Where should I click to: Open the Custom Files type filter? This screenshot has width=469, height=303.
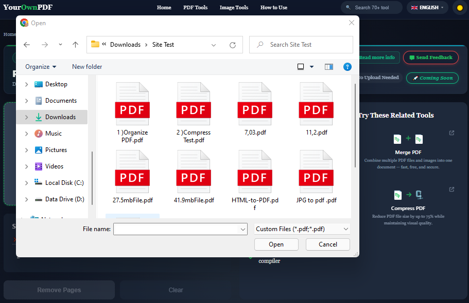302,229
